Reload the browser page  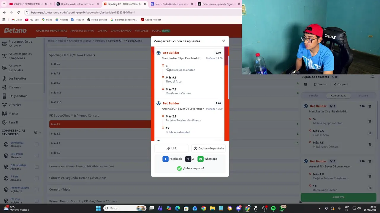coord(18,12)
